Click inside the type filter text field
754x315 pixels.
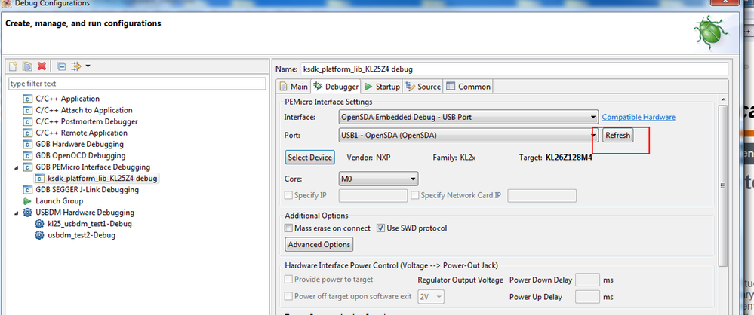[137, 84]
